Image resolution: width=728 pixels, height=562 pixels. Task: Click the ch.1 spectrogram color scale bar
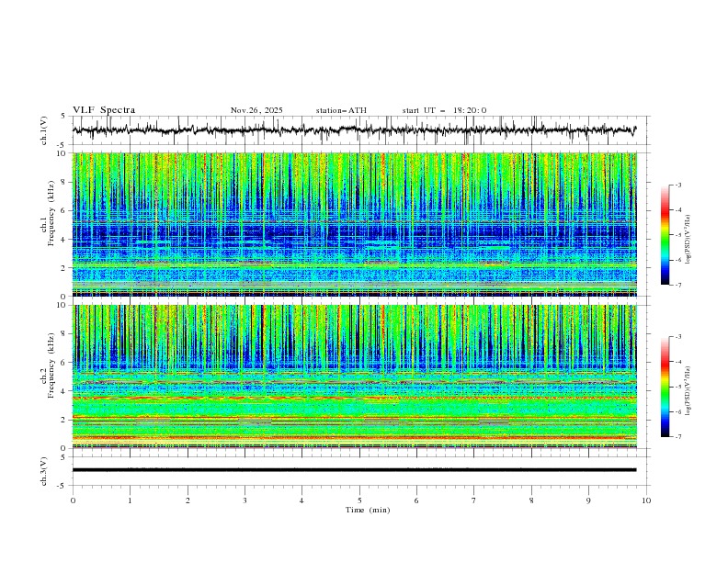pos(665,235)
